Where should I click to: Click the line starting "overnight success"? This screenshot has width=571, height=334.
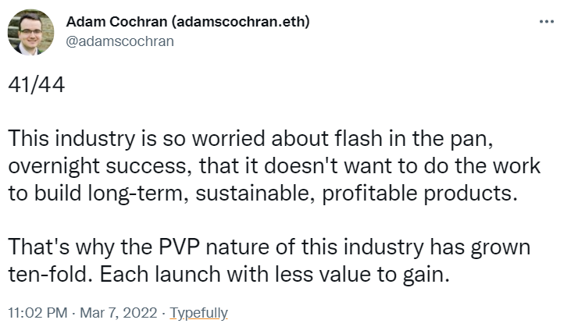275,168
